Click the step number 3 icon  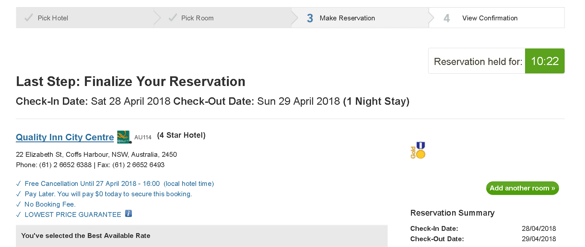(x=310, y=18)
